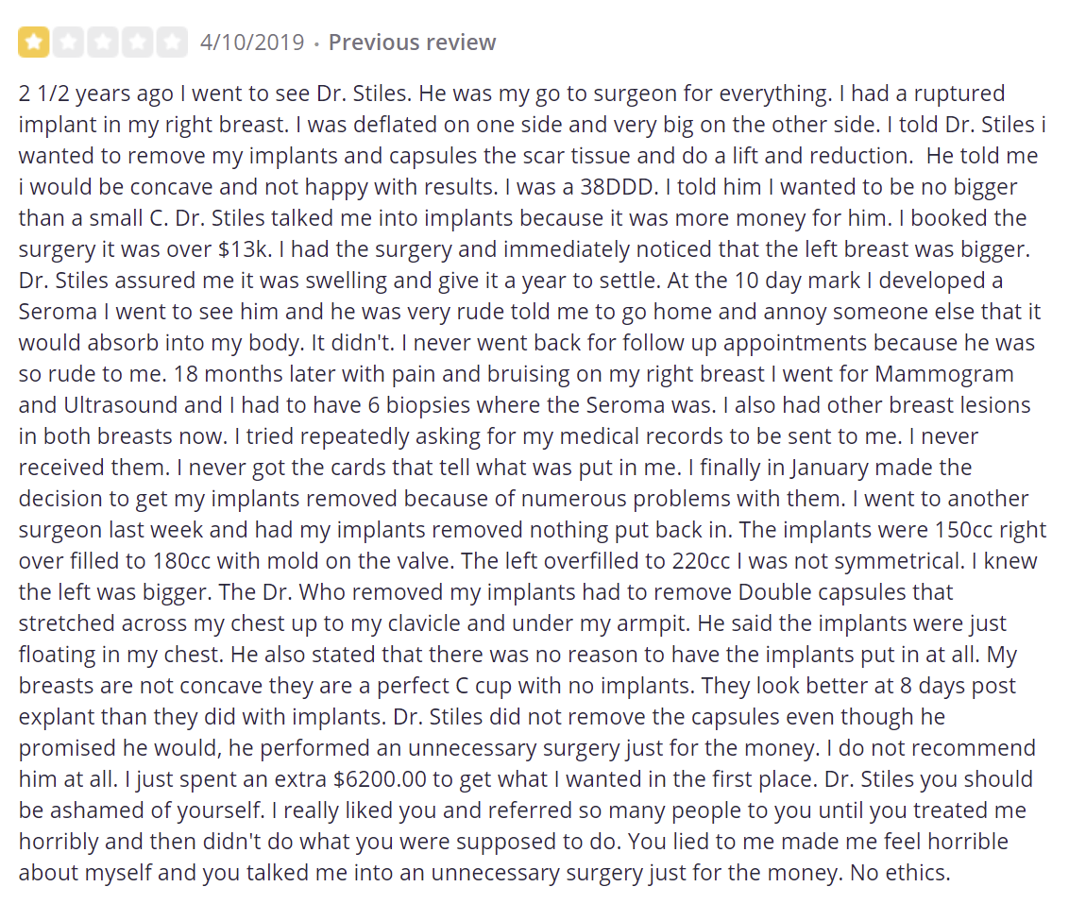Click the opening words "2 1/2 years ago"
Screen dimensions: 1069x904
pyautogui.click(x=96, y=94)
